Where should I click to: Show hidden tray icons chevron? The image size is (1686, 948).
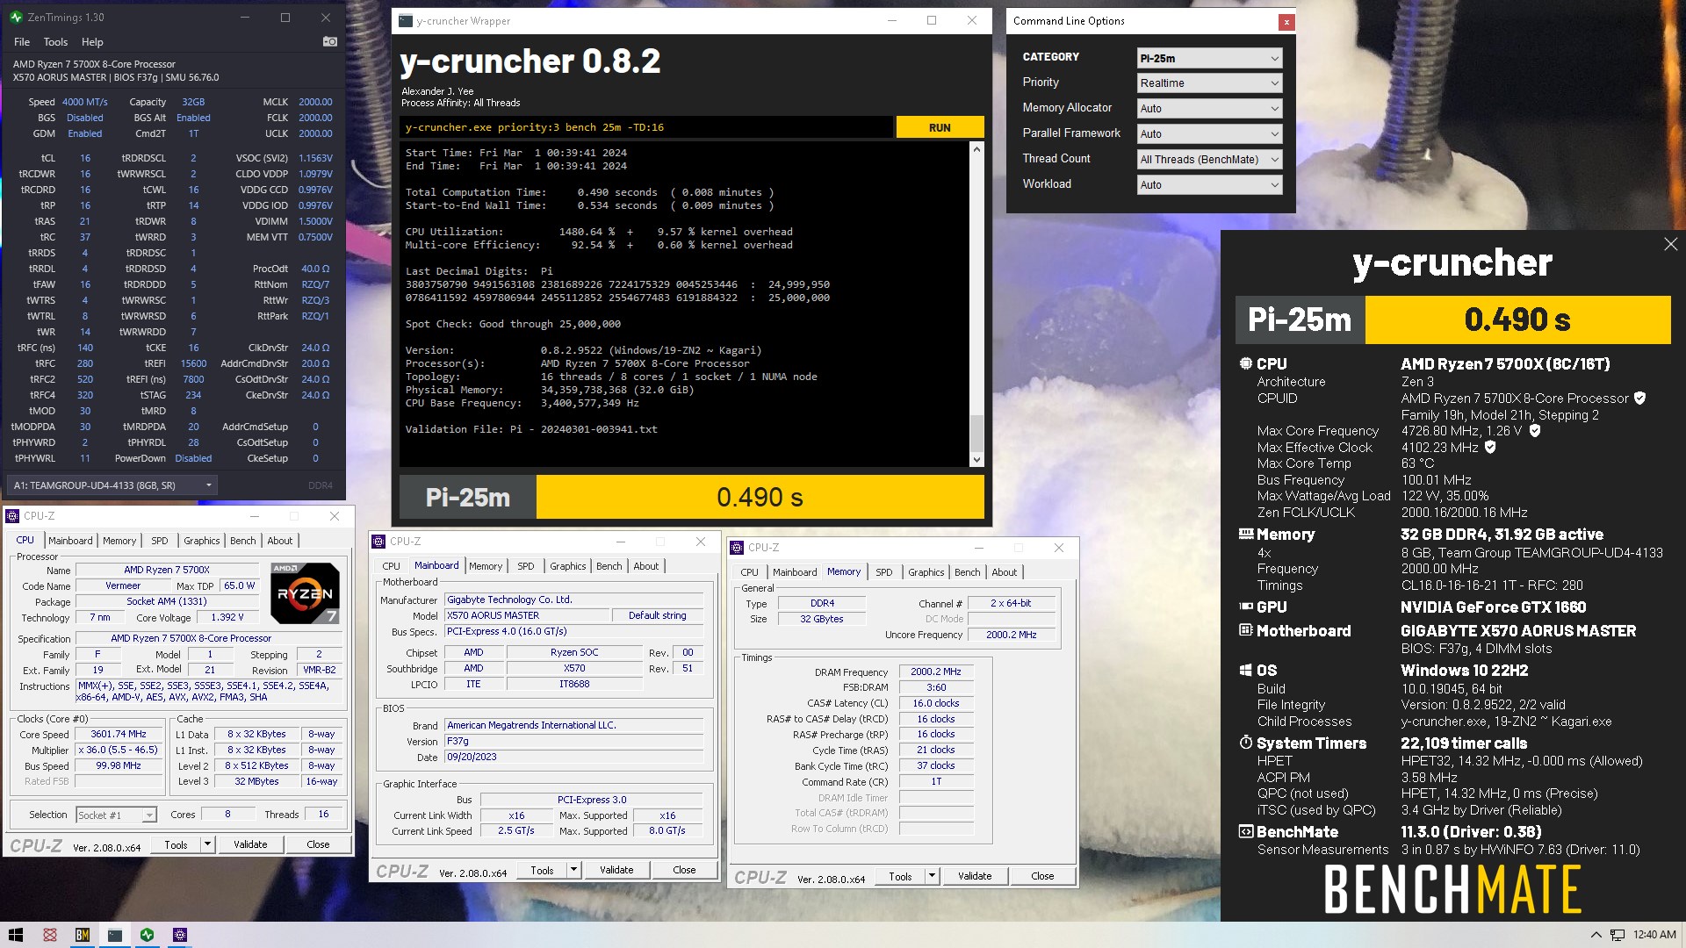coord(1596,935)
